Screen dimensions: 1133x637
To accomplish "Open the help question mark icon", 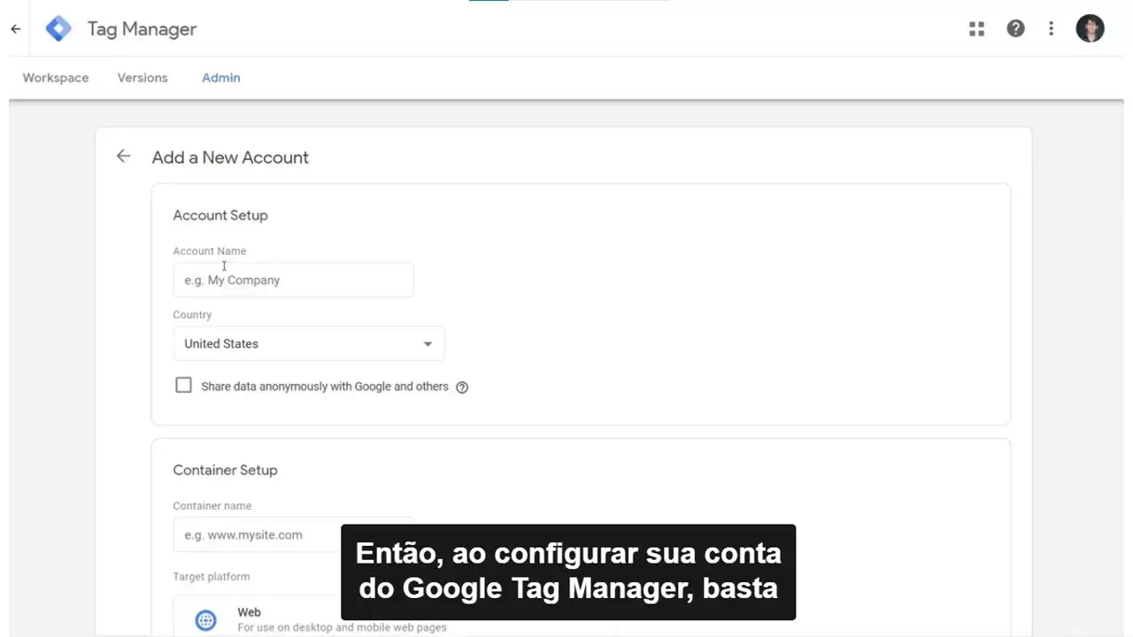I will click(1015, 28).
